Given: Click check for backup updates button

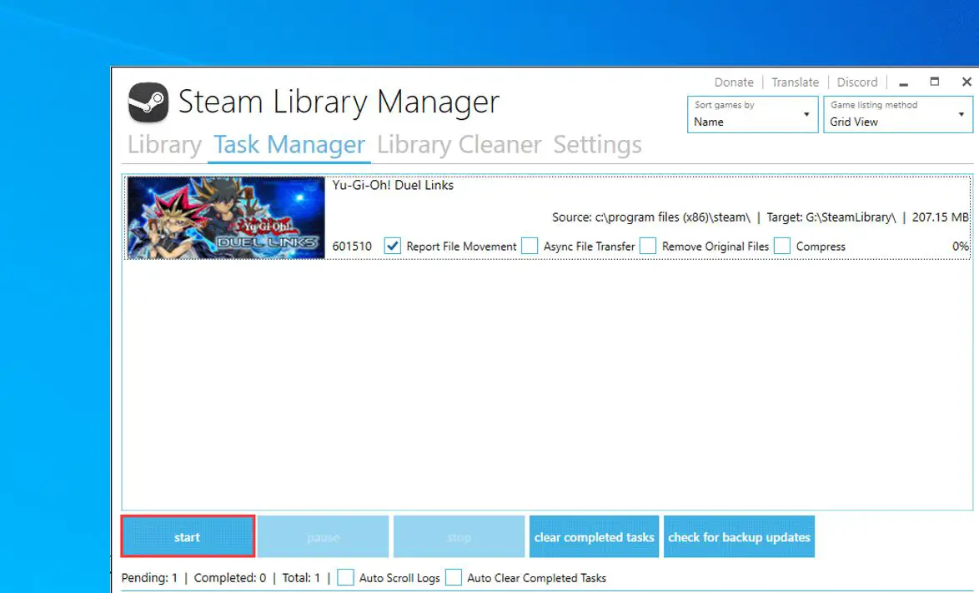Looking at the screenshot, I should tap(739, 537).
